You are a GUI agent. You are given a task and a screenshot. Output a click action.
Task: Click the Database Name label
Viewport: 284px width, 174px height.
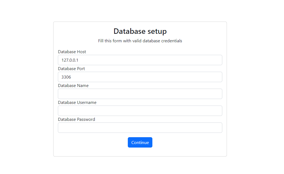(x=73, y=85)
